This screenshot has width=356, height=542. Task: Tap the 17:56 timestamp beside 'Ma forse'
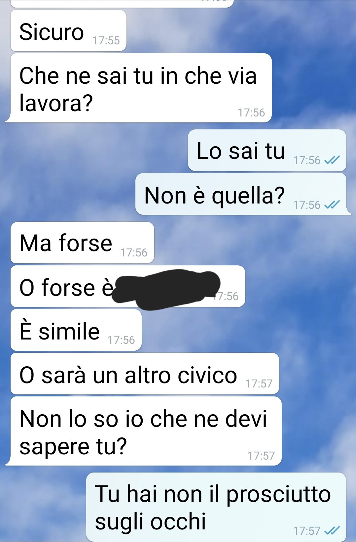point(134,253)
